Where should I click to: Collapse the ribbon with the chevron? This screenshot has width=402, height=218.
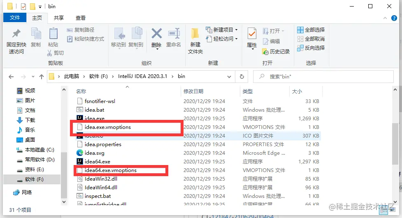click(385, 18)
